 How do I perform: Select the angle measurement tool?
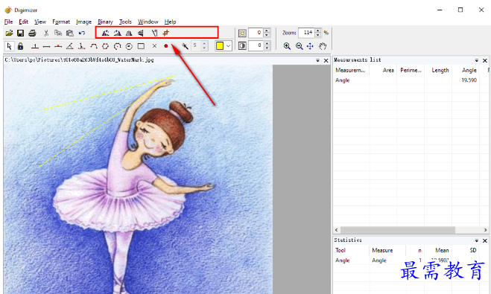coord(70,46)
